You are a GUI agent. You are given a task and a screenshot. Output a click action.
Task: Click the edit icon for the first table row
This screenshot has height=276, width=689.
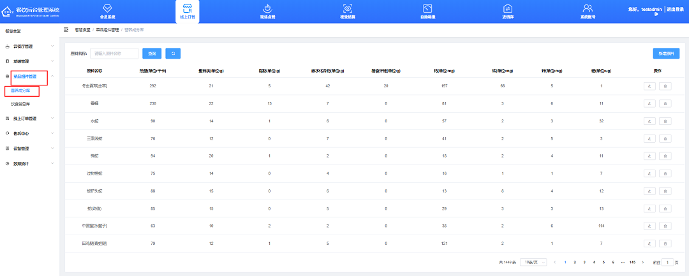(649, 85)
